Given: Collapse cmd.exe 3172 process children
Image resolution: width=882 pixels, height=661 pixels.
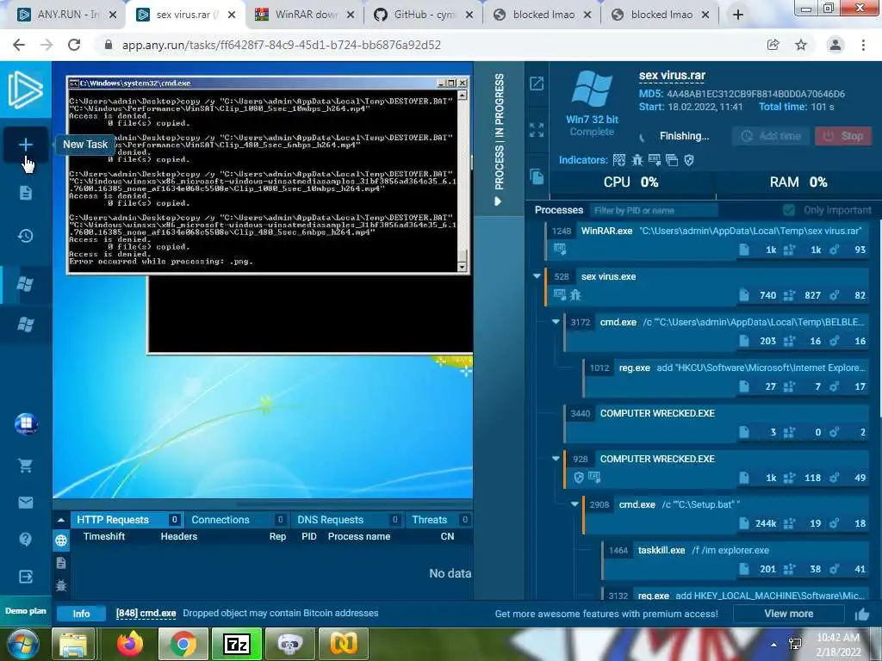Looking at the screenshot, I should (x=556, y=322).
